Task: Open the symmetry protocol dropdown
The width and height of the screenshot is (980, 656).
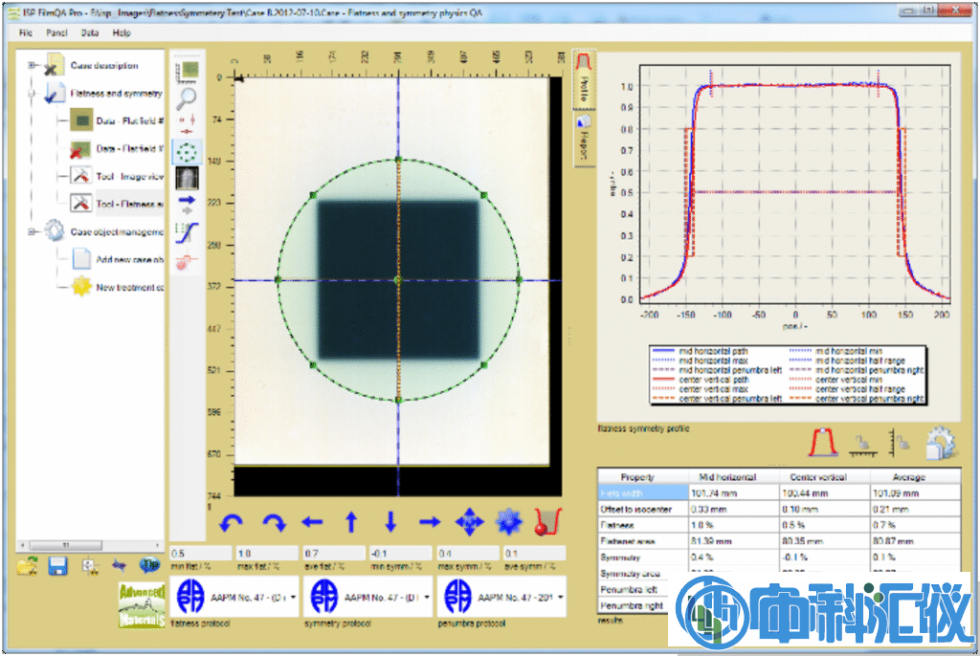Action: click(x=425, y=596)
